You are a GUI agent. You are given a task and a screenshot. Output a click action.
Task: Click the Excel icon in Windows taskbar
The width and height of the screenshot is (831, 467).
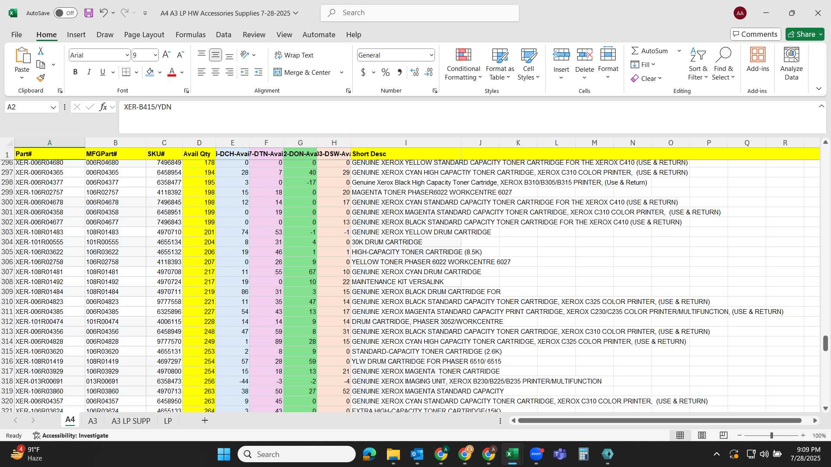(512, 454)
